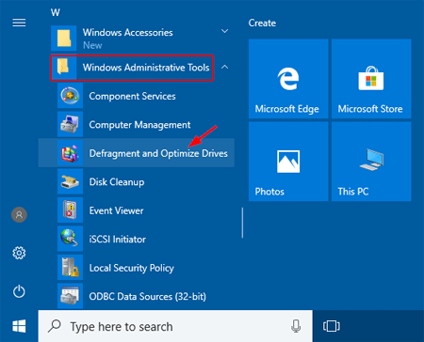Click the Windows Administrative Tools folder icon
Viewport: 424px width, 342px height.
(64, 67)
